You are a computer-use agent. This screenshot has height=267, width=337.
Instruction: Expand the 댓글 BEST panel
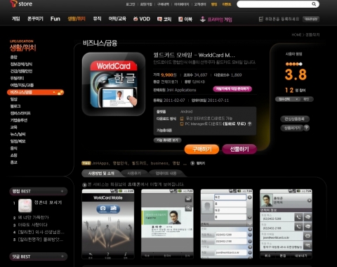[x=62, y=256]
